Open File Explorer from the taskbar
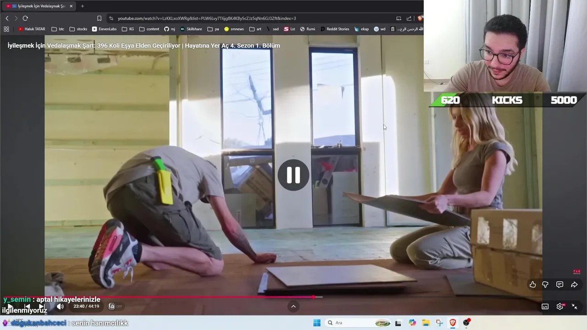The image size is (587, 330). (426, 323)
